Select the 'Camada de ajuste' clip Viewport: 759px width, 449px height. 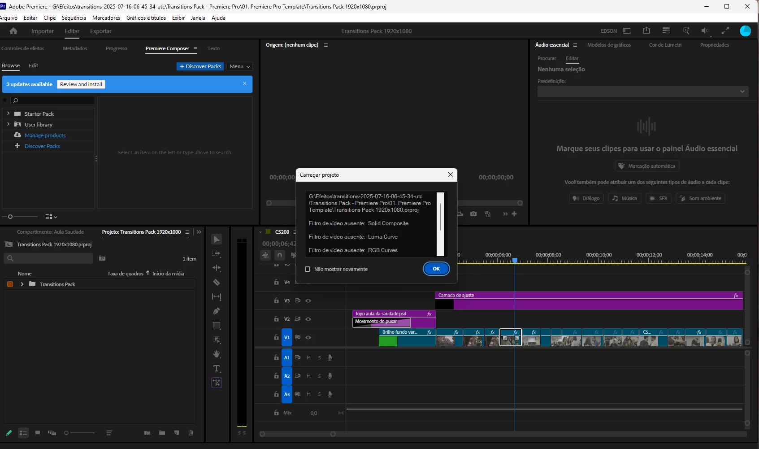pos(589,301)
